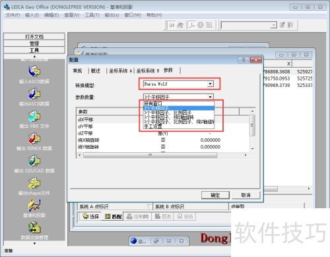Select the 参数 tab in 配置 dialog
Screen dimensions: 330x257
tap(168, 70)
